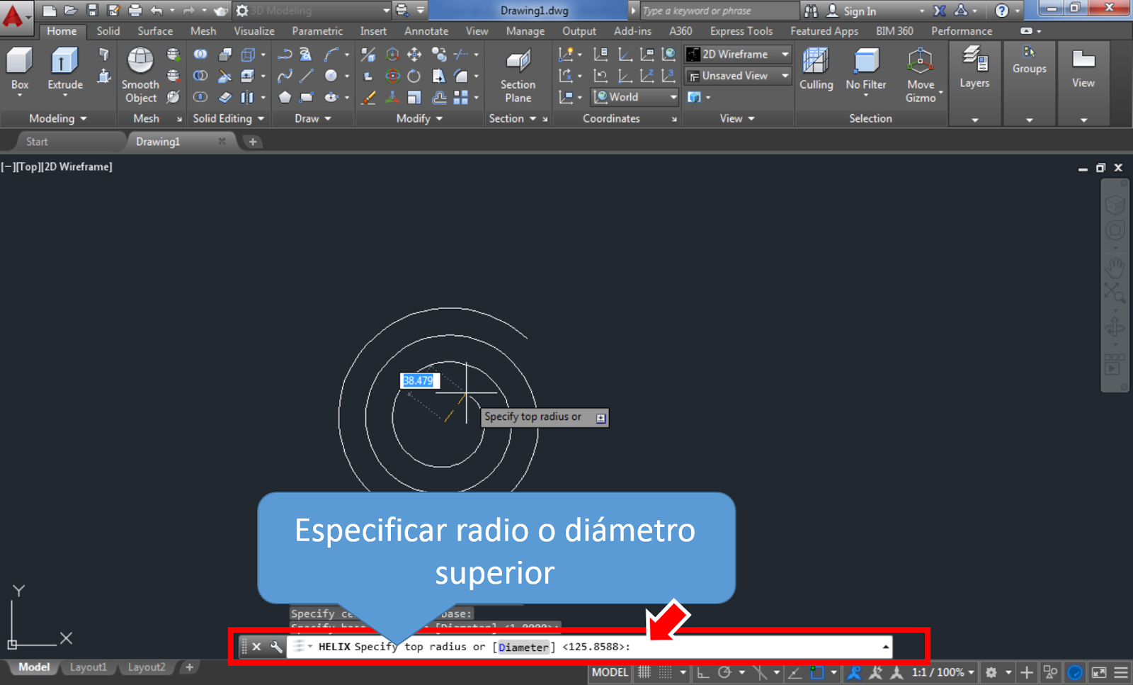
Task: Switch to the Visualize ribbon tab
Action: (x=254, y=31)
